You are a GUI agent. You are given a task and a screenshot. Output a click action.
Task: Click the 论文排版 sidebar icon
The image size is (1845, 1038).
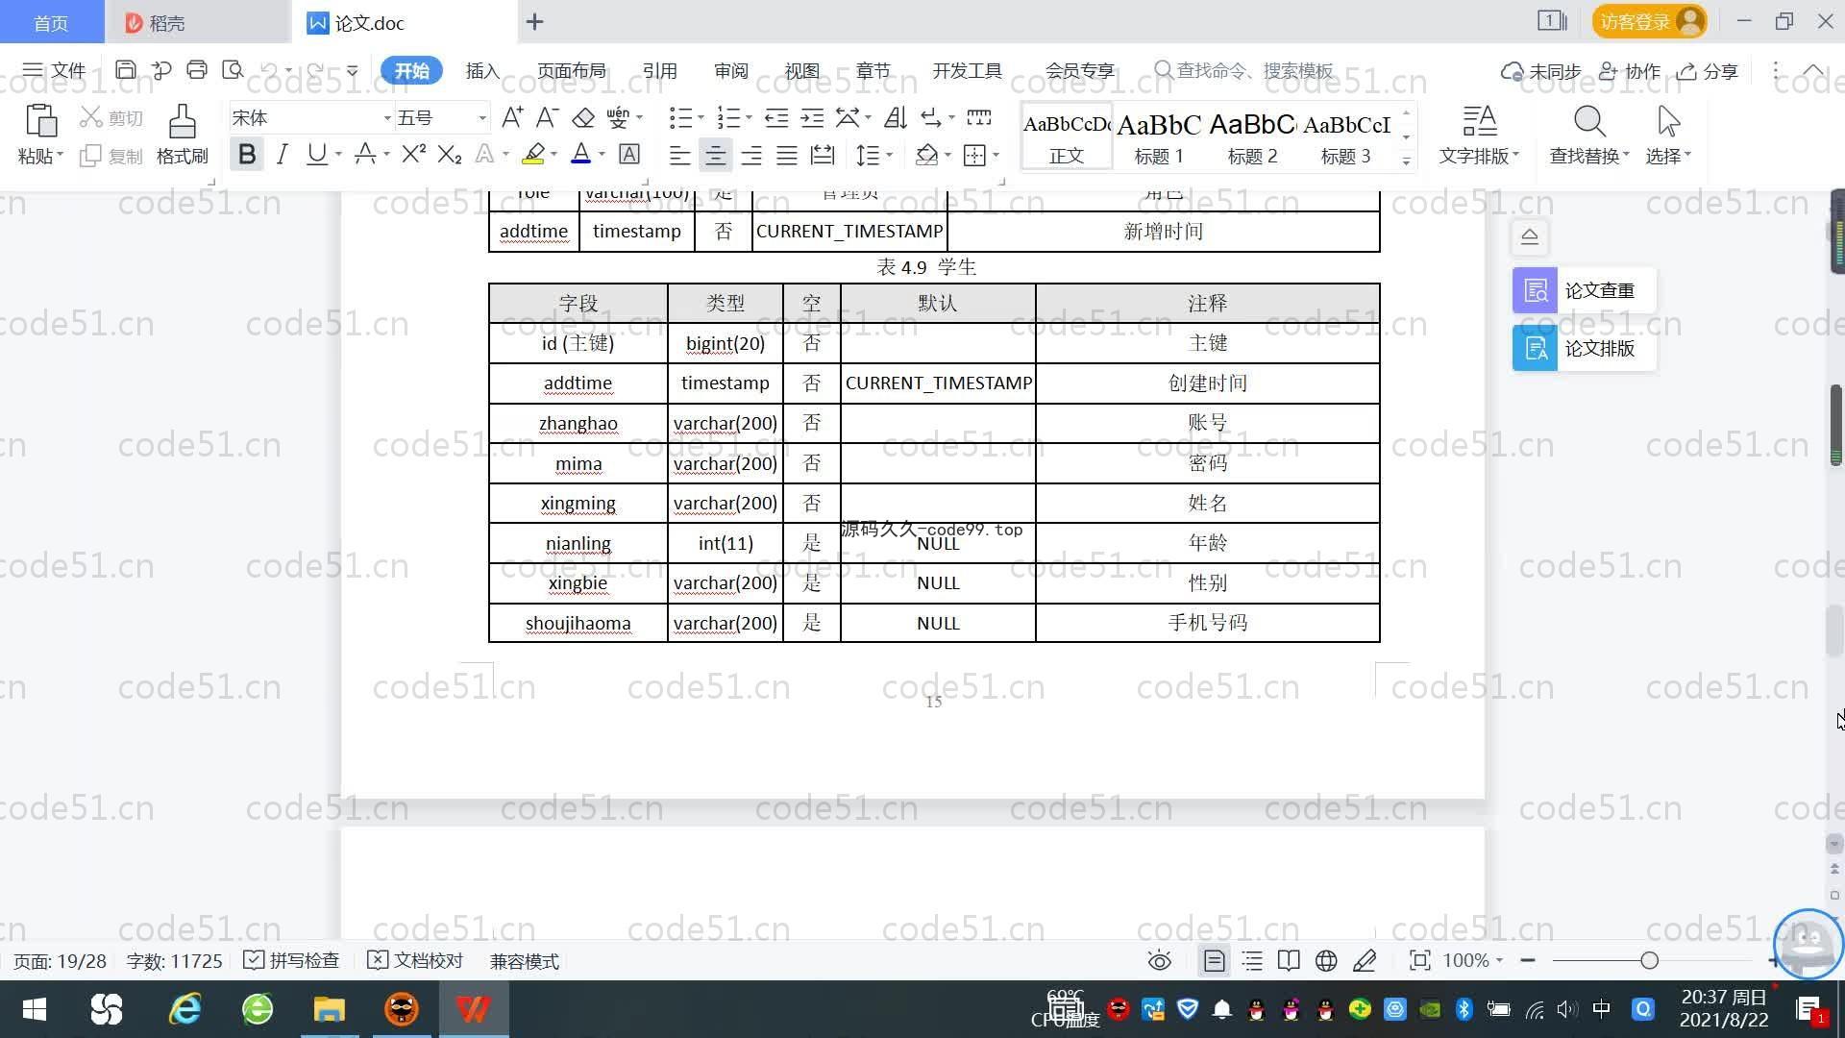point(1535,348)
